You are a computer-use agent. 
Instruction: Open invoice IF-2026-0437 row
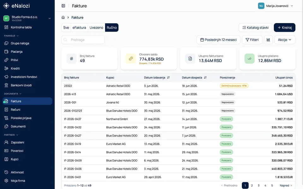click(178, 119)
